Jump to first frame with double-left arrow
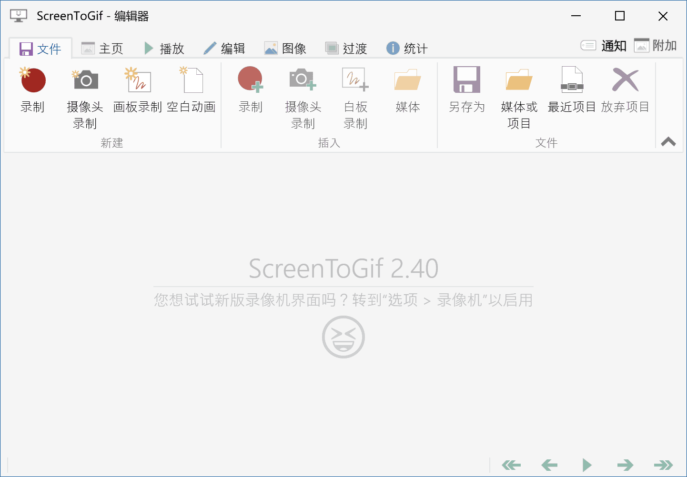687x477 pixels. tap(511, 465)
